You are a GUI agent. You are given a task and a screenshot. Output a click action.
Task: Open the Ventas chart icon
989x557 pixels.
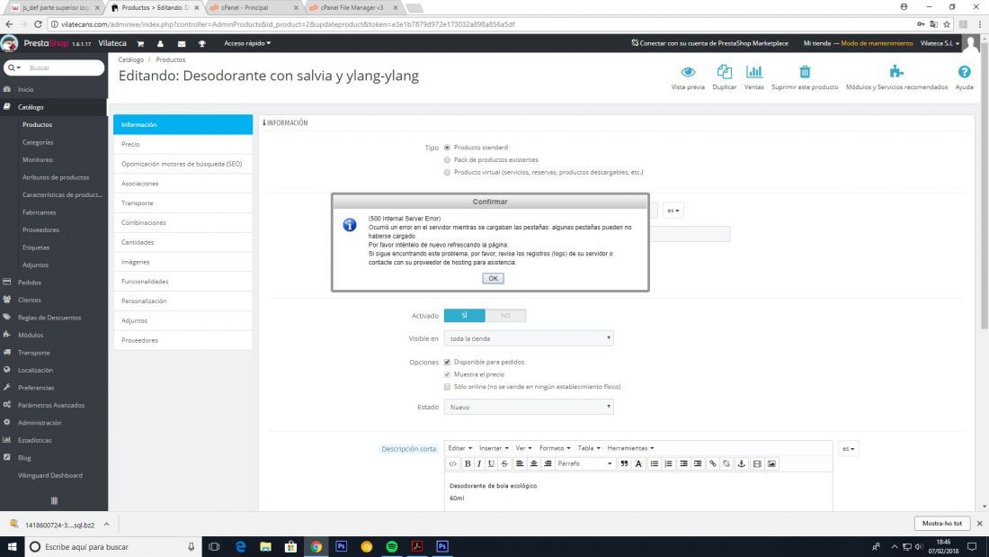click(753, 72)
